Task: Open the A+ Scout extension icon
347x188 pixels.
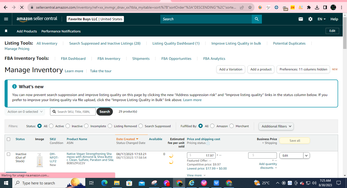Action: [x=301, y=7]
